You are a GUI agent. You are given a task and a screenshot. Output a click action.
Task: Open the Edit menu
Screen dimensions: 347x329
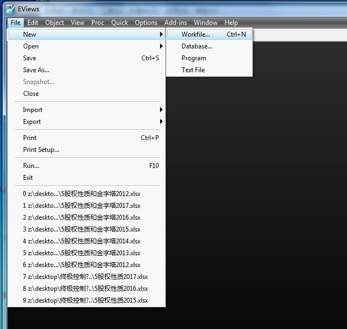[x=33, y=23]
